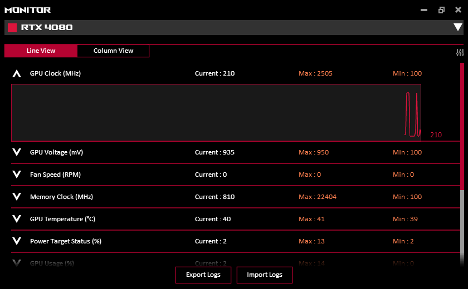This screenshot has height=289, width=468.
Task: Select the Memory Clock (MHz) label
Action: (61, 197)
